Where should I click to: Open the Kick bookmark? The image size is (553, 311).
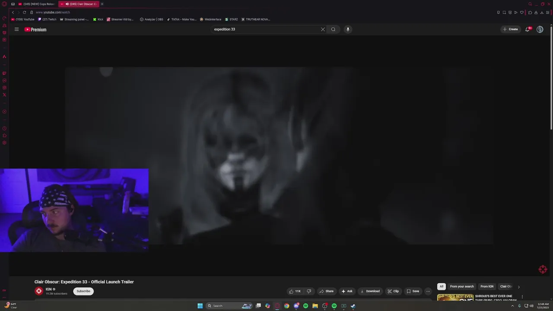[98, 19]
